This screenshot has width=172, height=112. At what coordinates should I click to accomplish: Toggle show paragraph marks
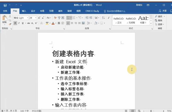click(x=109, y=18)
